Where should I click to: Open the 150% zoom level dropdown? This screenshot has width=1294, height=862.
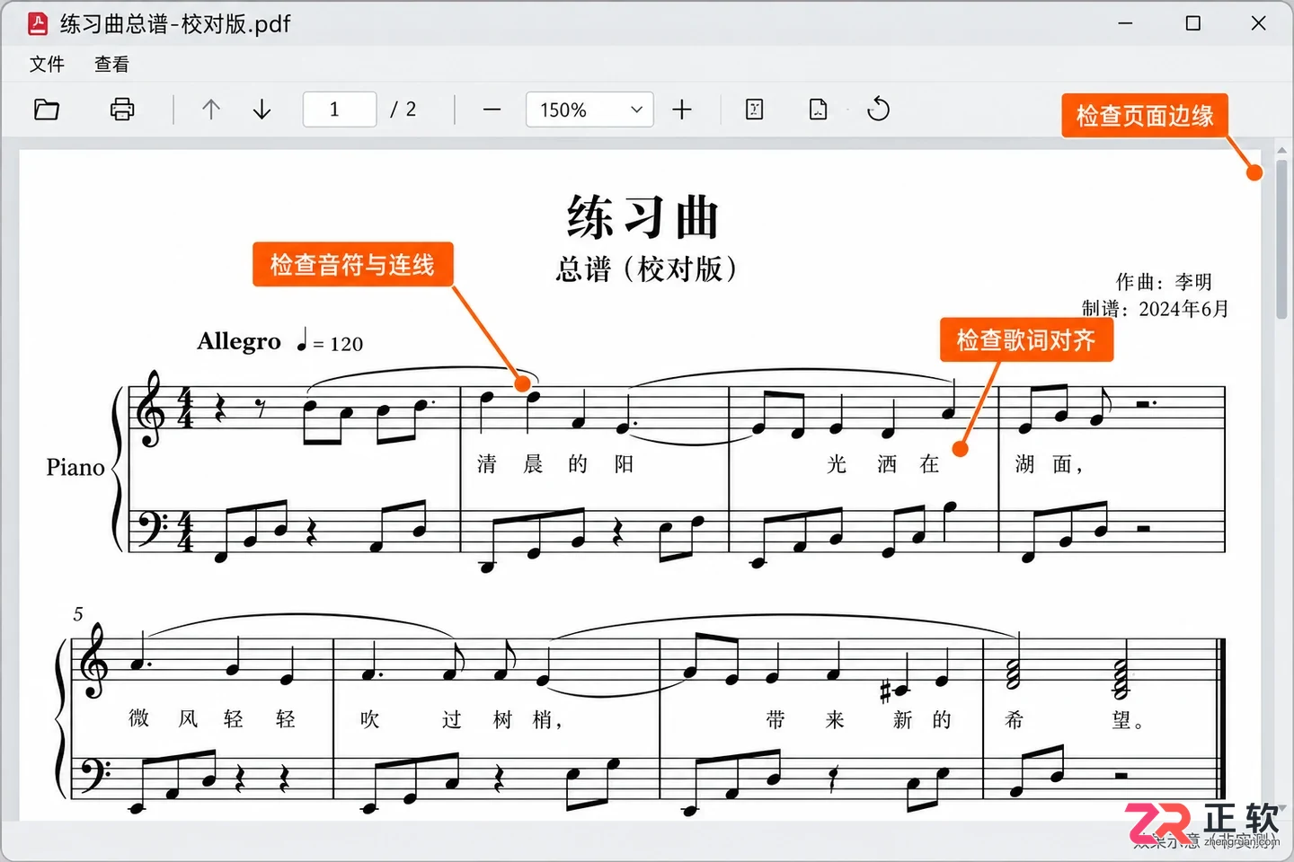589,110
